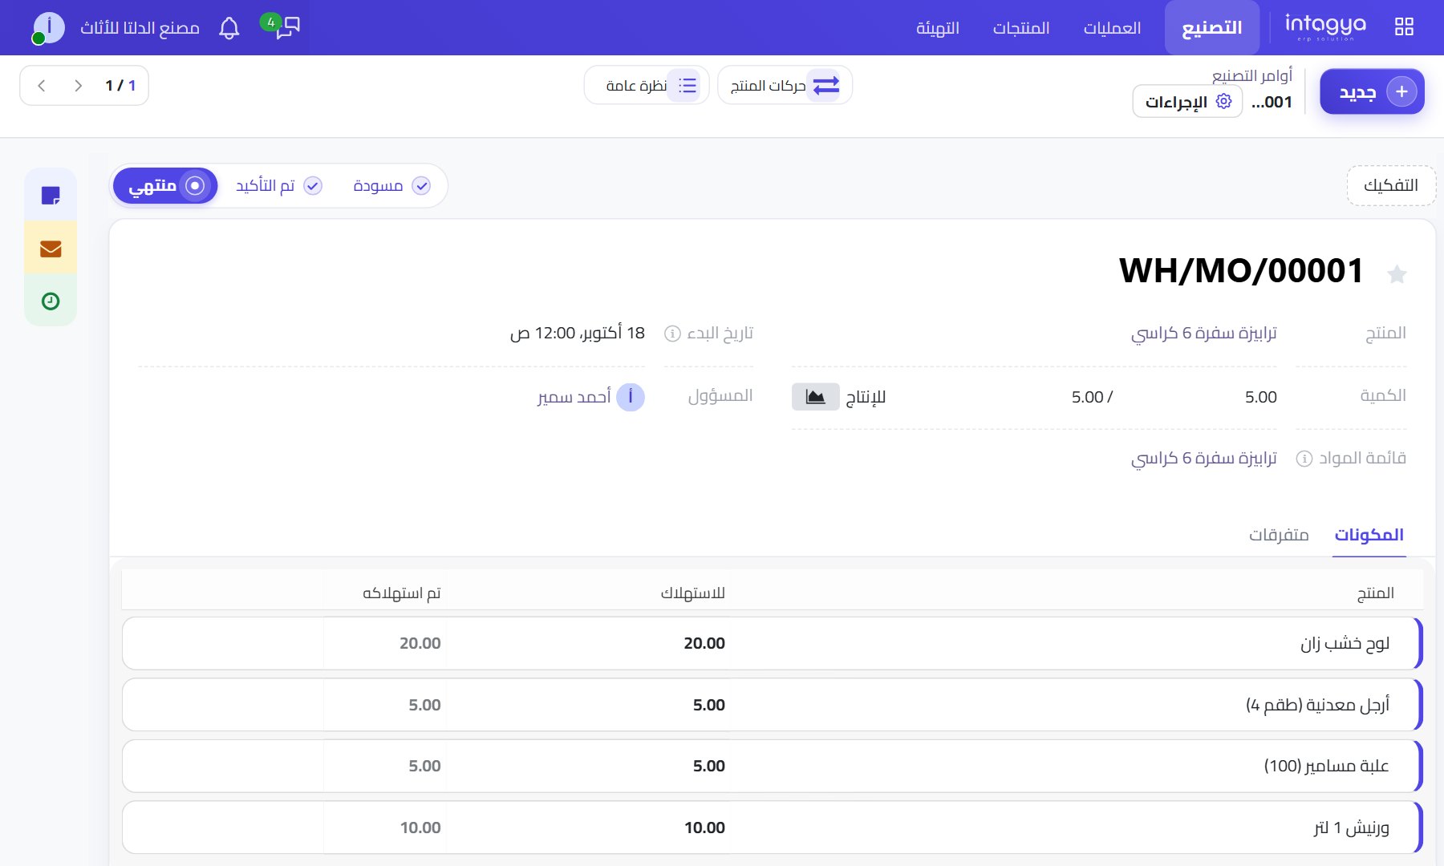Screen dimensions: 1444x866
Task: Switch to the متفرقات tab
Action: 1279,535
